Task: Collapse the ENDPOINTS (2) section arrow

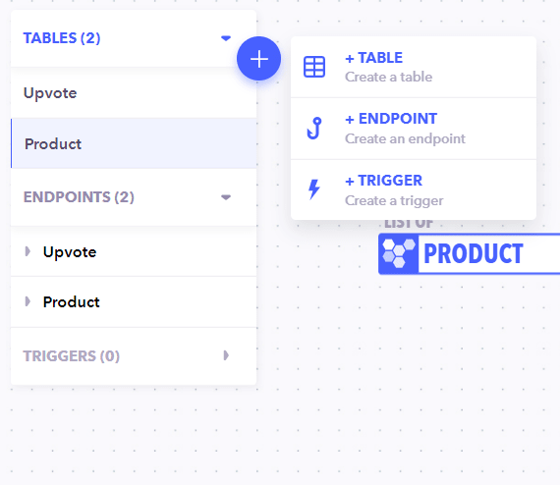Action: 226,197
